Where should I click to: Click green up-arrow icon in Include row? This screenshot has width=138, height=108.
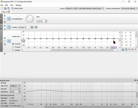(36, 27)
